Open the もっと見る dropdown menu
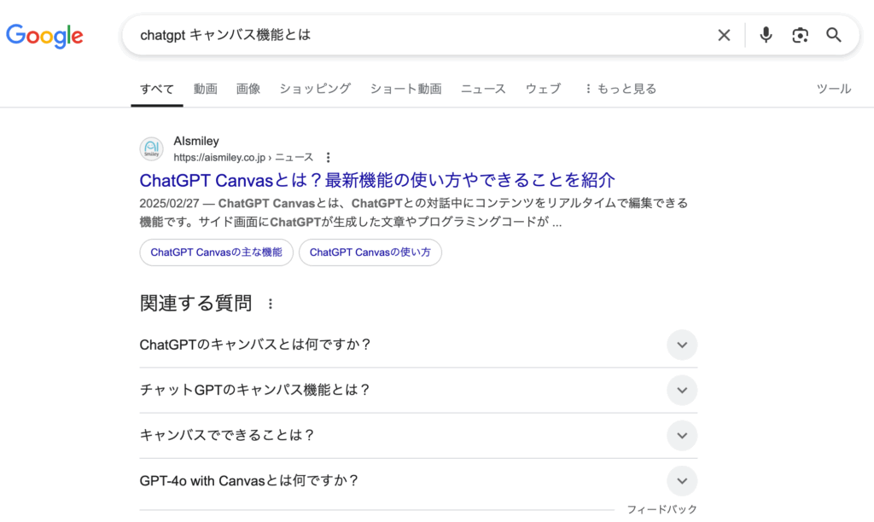 click(x=620, y=89)
